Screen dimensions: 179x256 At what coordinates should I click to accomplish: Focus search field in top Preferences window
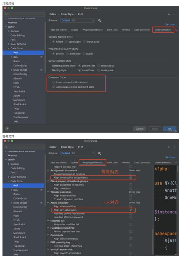[x=24, y=14]
